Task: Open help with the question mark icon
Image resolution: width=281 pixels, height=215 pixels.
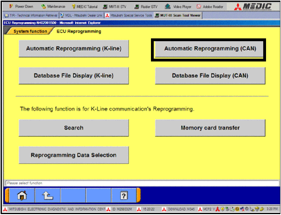Action: click(x=124, y=196)
